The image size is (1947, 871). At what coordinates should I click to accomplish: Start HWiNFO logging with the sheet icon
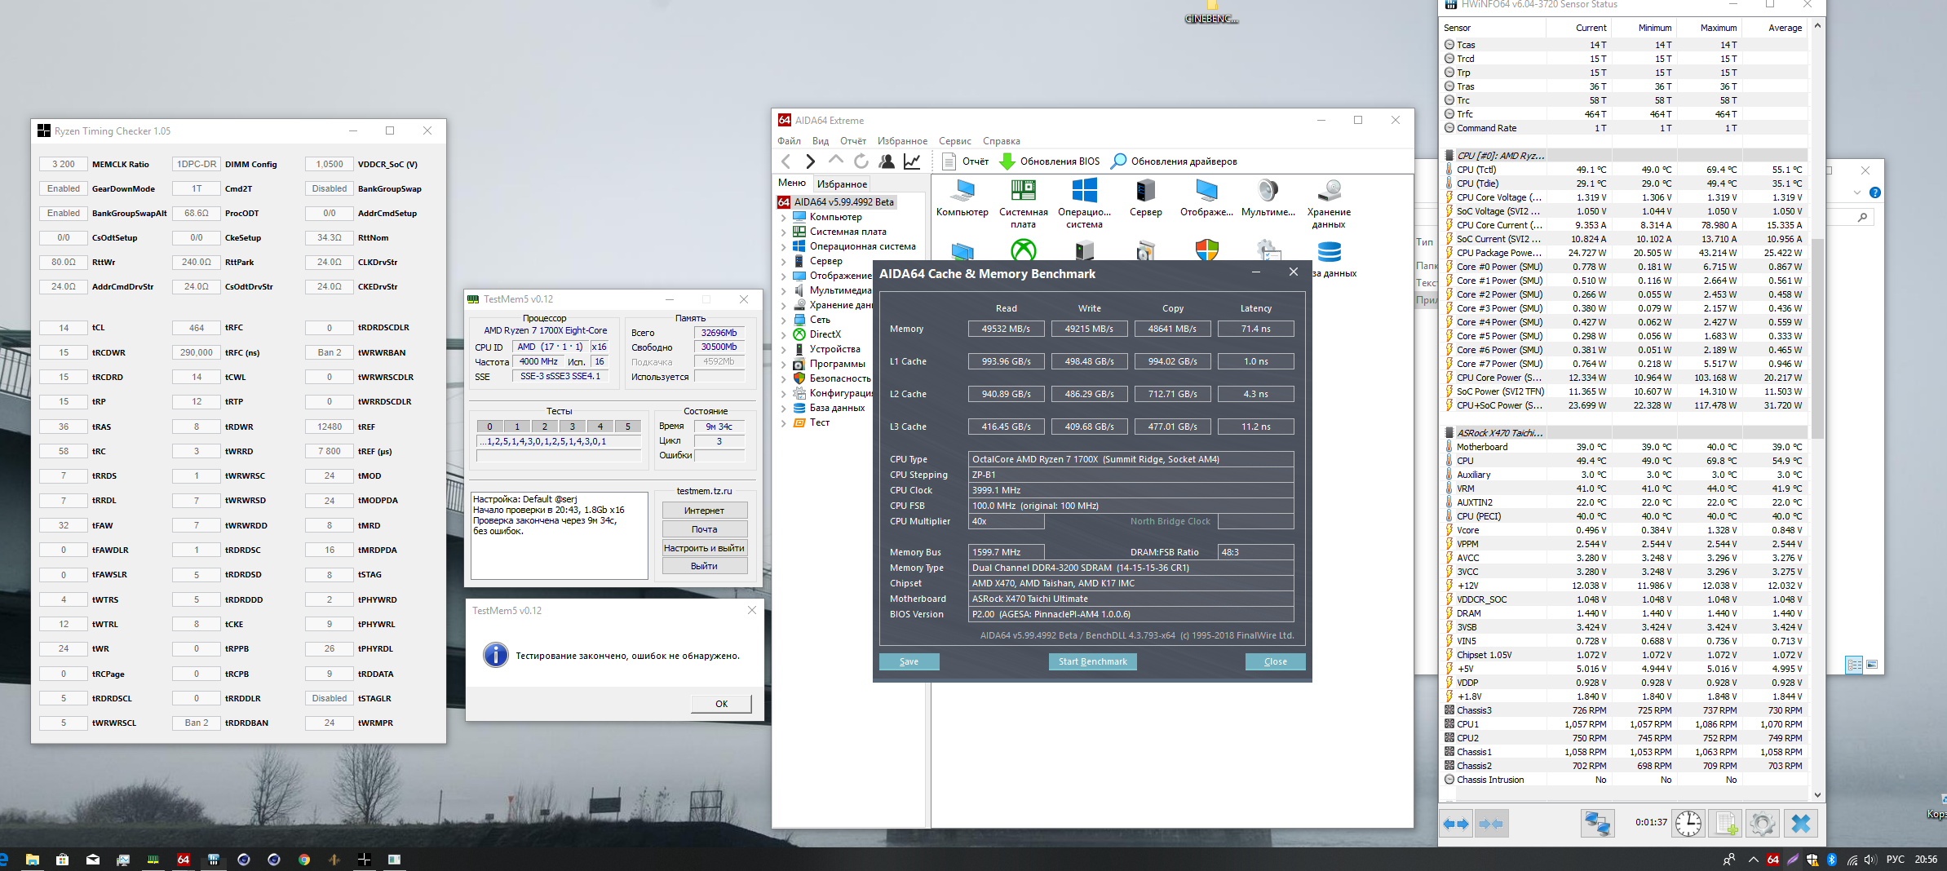click(1726, 824)
